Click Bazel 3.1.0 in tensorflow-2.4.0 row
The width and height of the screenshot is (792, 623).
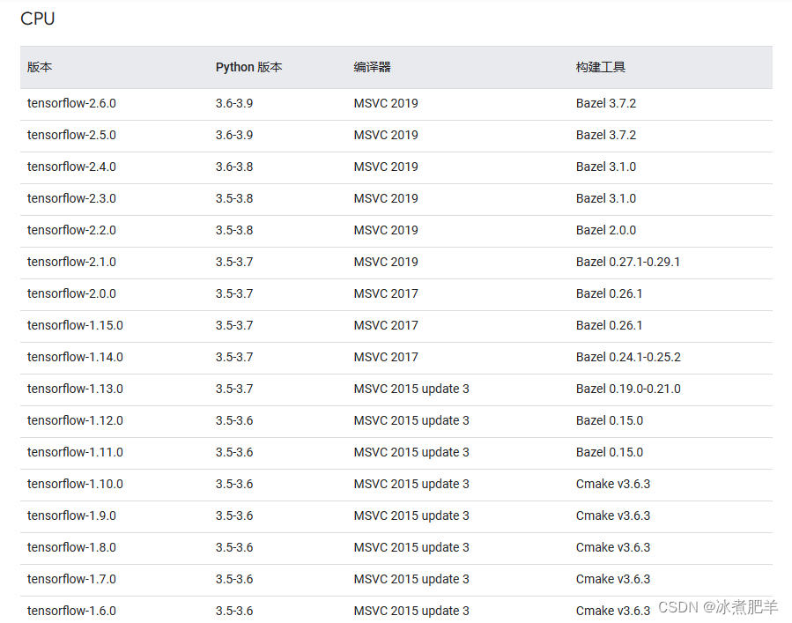tap(606, 167)
